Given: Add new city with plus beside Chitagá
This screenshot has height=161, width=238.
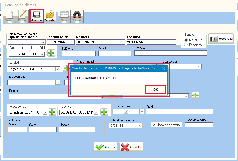Looking at the screenshot, I should pyautogui.click(x=51, y=53).
